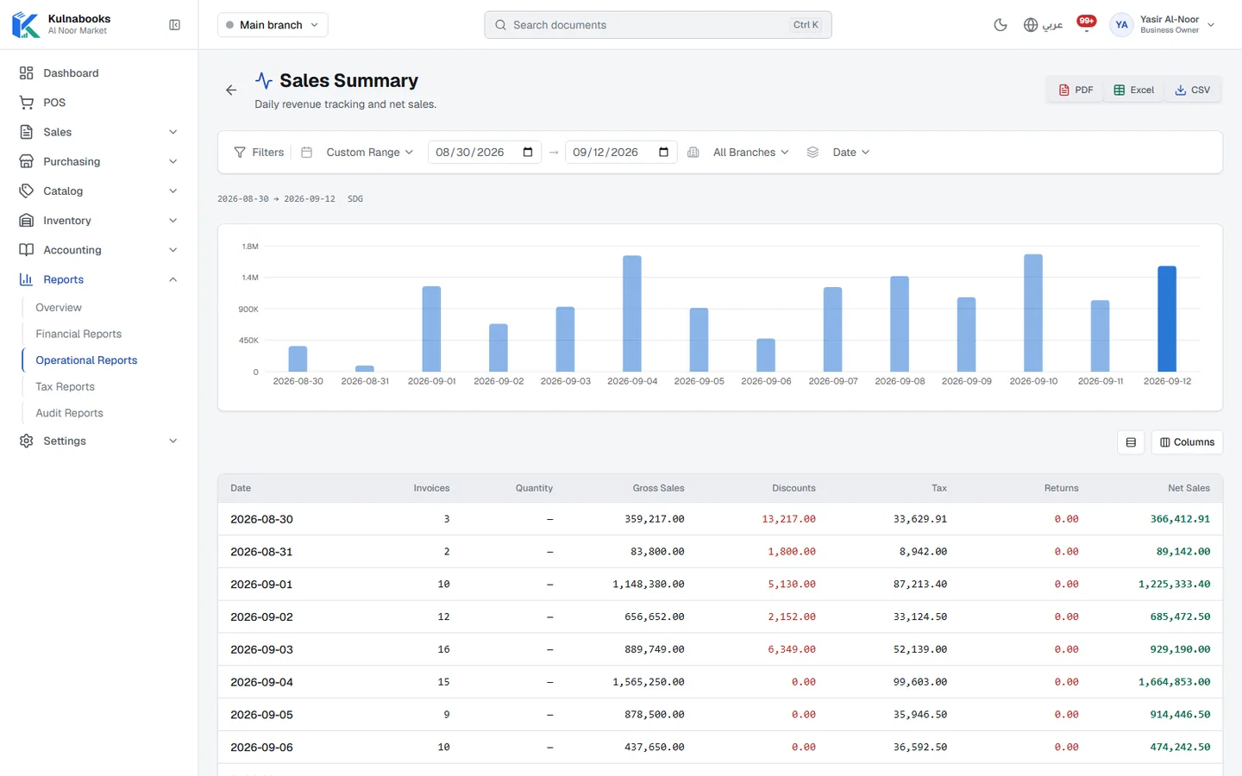Open the Columns chooser

[1187, 442]
